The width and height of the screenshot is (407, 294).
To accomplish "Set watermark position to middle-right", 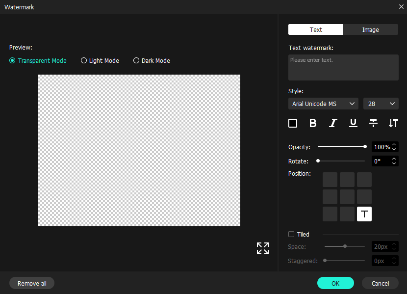I will pos(364,197).
